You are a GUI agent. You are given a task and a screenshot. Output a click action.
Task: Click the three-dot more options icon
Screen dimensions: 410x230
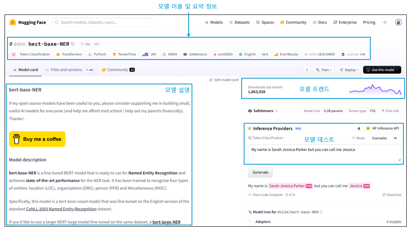coord(307,70)
